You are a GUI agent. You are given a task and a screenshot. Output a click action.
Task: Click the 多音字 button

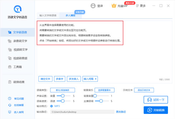[60, 79]
